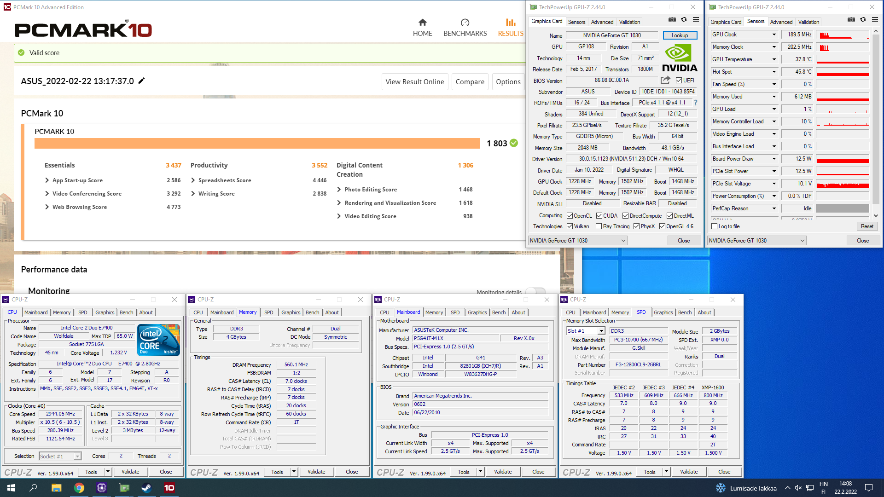Open the notification center icon
This screenshot has height=497, width=884.
tap(869, 488)
